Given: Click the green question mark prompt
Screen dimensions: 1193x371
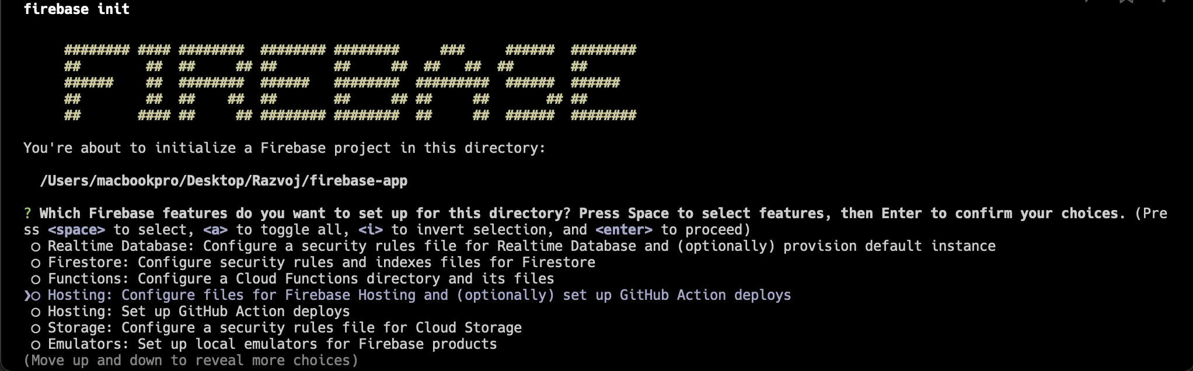Looking at the screenshot, I should (27, 213).
